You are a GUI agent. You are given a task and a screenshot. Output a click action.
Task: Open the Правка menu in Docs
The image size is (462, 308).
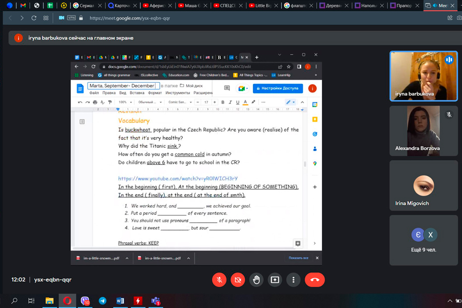109,93
